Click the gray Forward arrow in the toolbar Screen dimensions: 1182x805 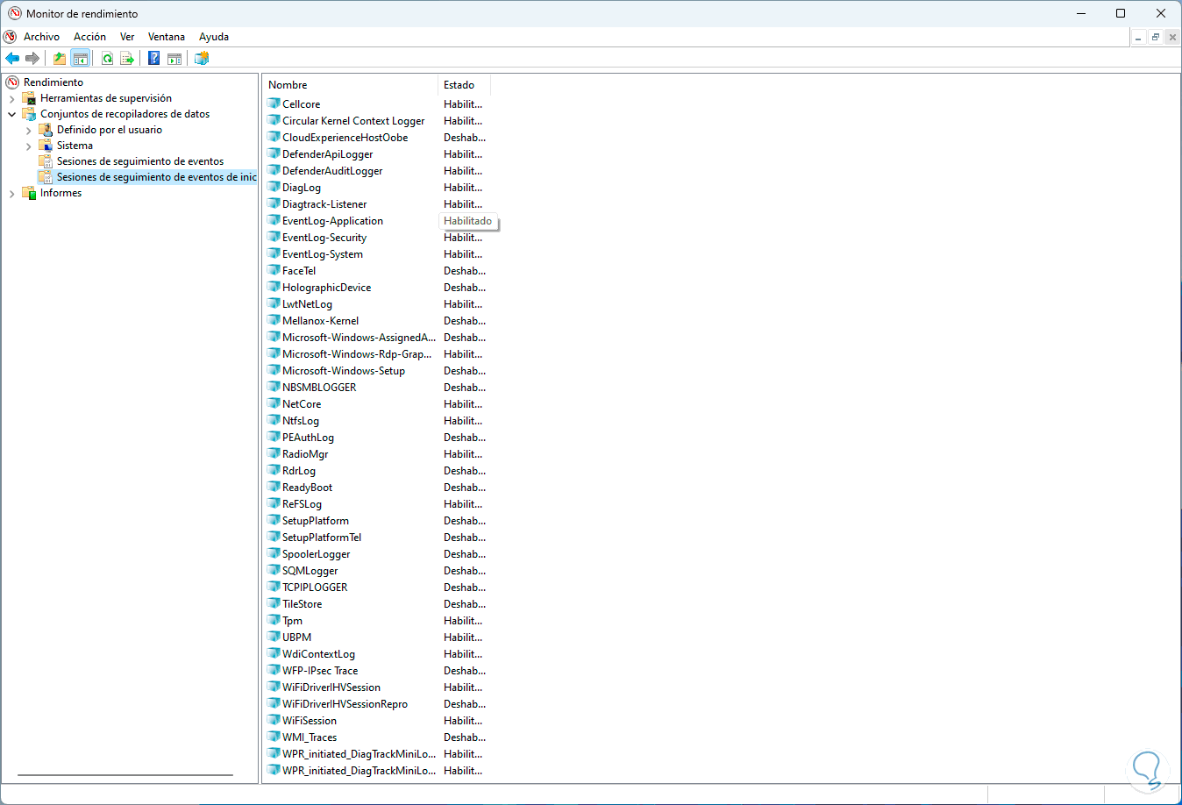(x=32, y=59)
